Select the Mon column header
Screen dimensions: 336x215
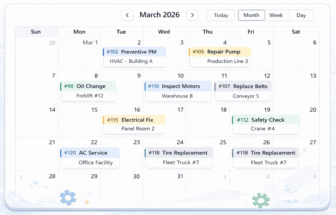[x=79, y=32]
